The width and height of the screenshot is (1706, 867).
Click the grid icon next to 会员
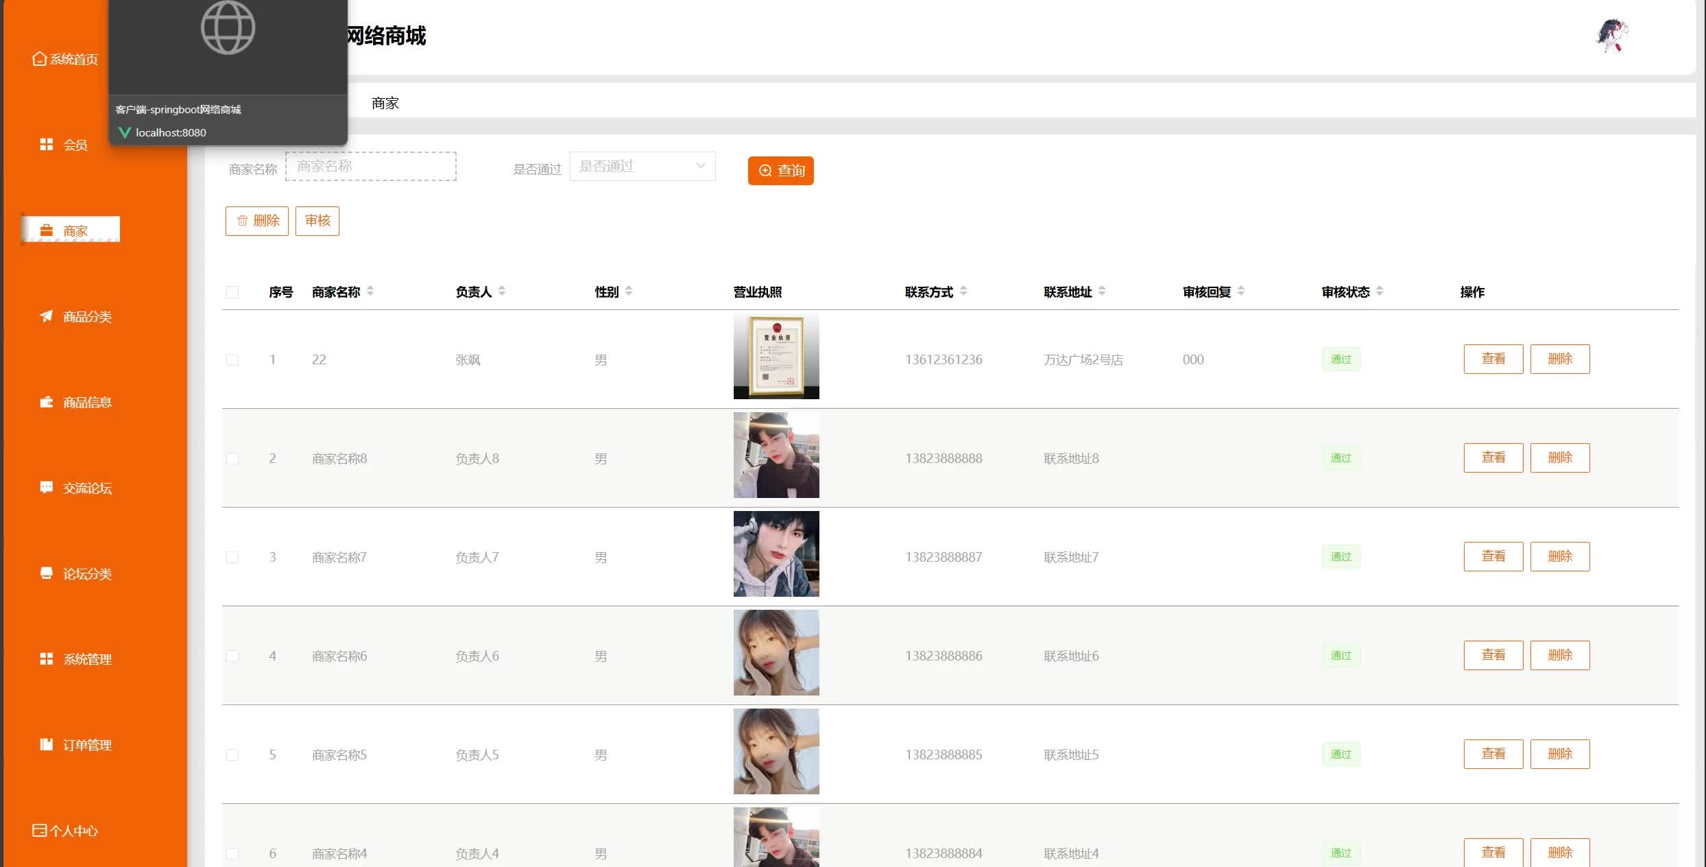pyautogui.click(x=46, y=144)
